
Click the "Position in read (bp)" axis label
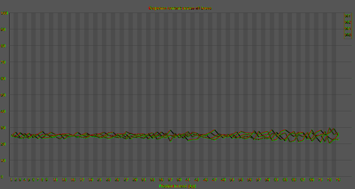177,186
